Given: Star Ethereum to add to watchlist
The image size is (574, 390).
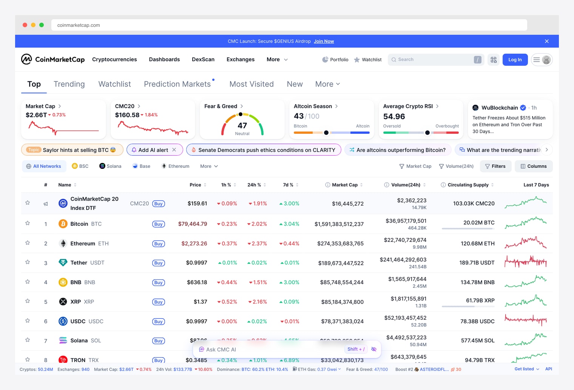Looking at the screenshot, I should coord(28,243).
